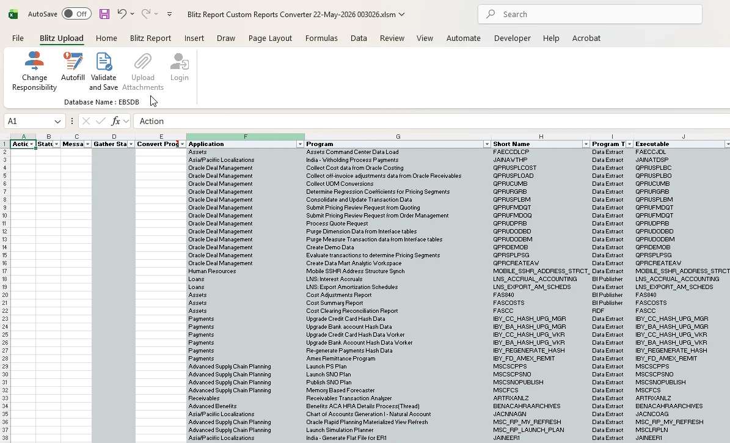Click in the Search box

(590, 14)
